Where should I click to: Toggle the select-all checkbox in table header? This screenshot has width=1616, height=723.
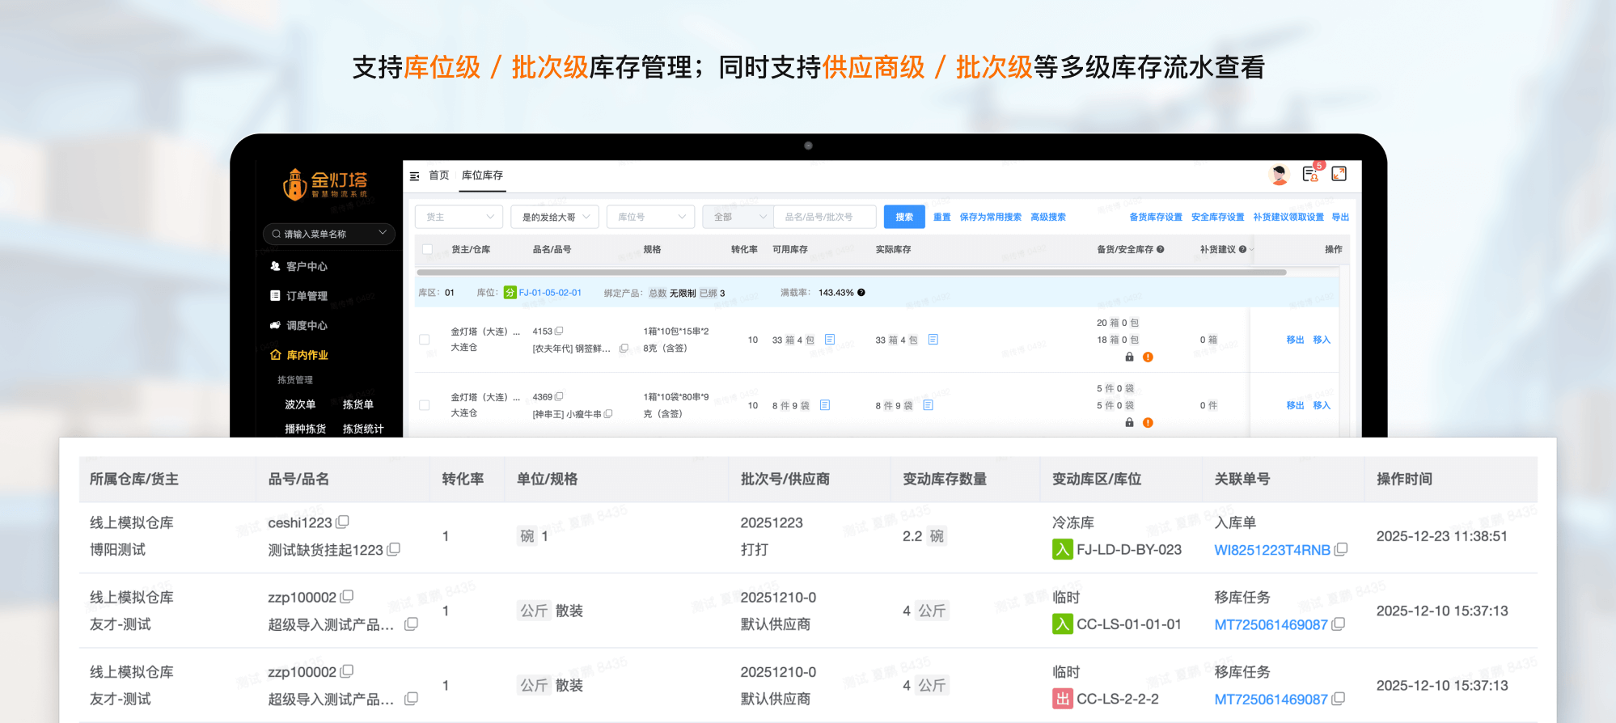(427, 249)
